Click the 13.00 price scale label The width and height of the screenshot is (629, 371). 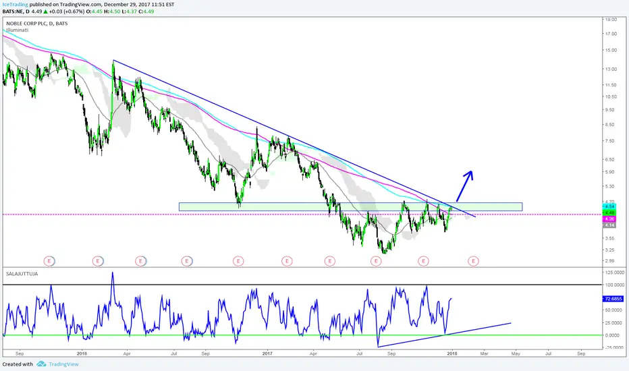point(611,69)
